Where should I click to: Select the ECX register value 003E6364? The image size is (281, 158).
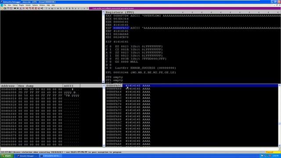pyautogui.click(x=121, y=19)
